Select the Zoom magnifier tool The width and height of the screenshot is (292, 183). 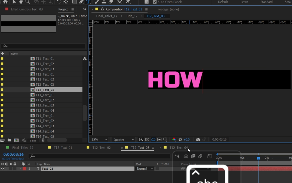(x=27, y=2)
